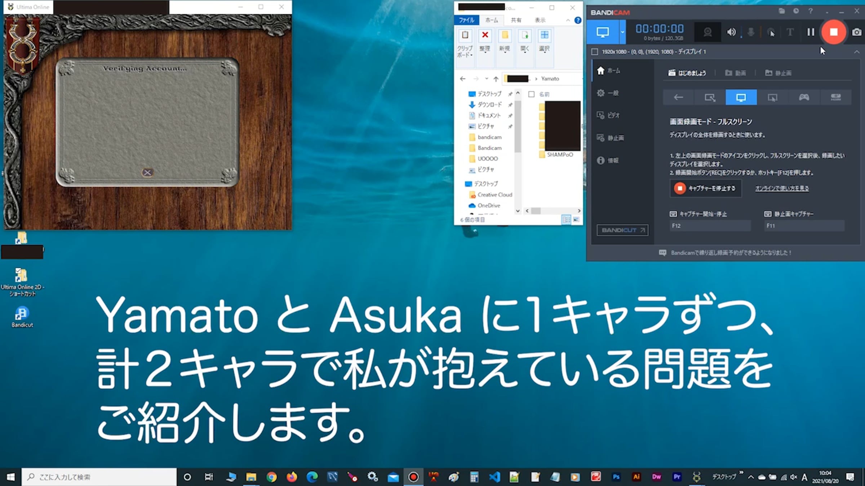Viewport: 865px width, 486px height.
Task: Open the recent locations dropdown in Explorer
Action: click(487, 78)
